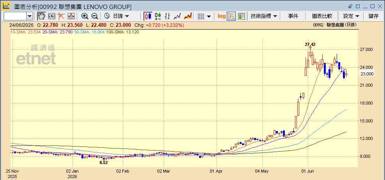Toggle logarithmic scale with log button
385x180 pixels.
[221, 16]
